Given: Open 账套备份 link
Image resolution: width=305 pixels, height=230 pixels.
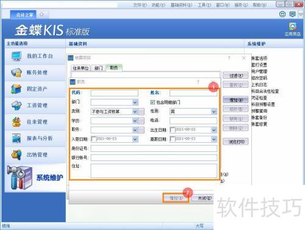Looking at the screenshot, I should [x=259, y=118].
